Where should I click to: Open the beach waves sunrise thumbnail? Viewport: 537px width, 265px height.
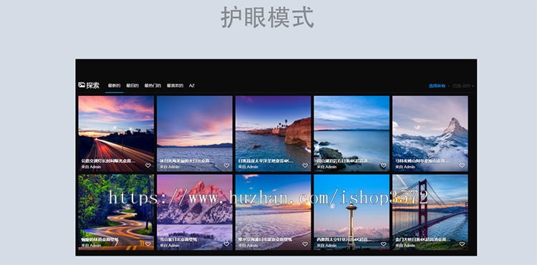click(273, 212)
